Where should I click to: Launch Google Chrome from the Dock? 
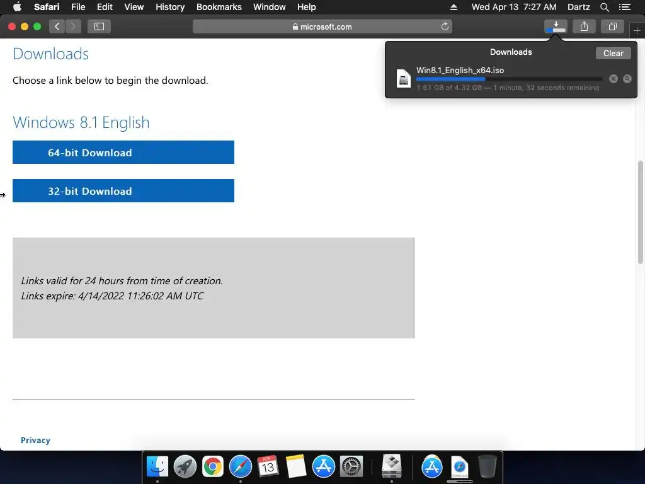pyautogui.click(x=213, y=467)
